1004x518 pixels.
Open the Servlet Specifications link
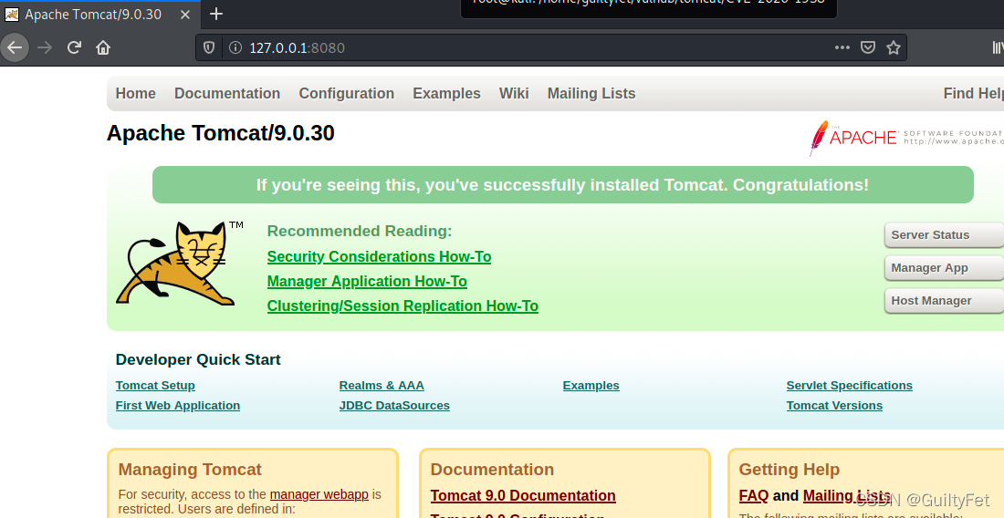(x=850, y=386)
